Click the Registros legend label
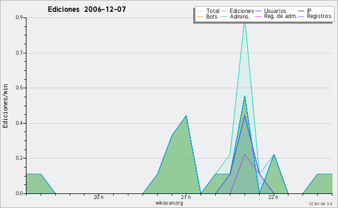338x208 pixels. (x=319, y=16)
